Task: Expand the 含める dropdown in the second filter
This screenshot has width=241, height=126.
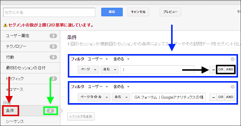Action: tap(121, 86)
